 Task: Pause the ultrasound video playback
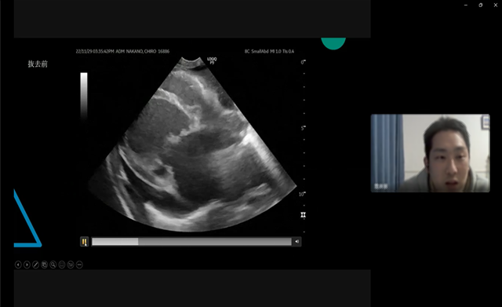point(84,242)
